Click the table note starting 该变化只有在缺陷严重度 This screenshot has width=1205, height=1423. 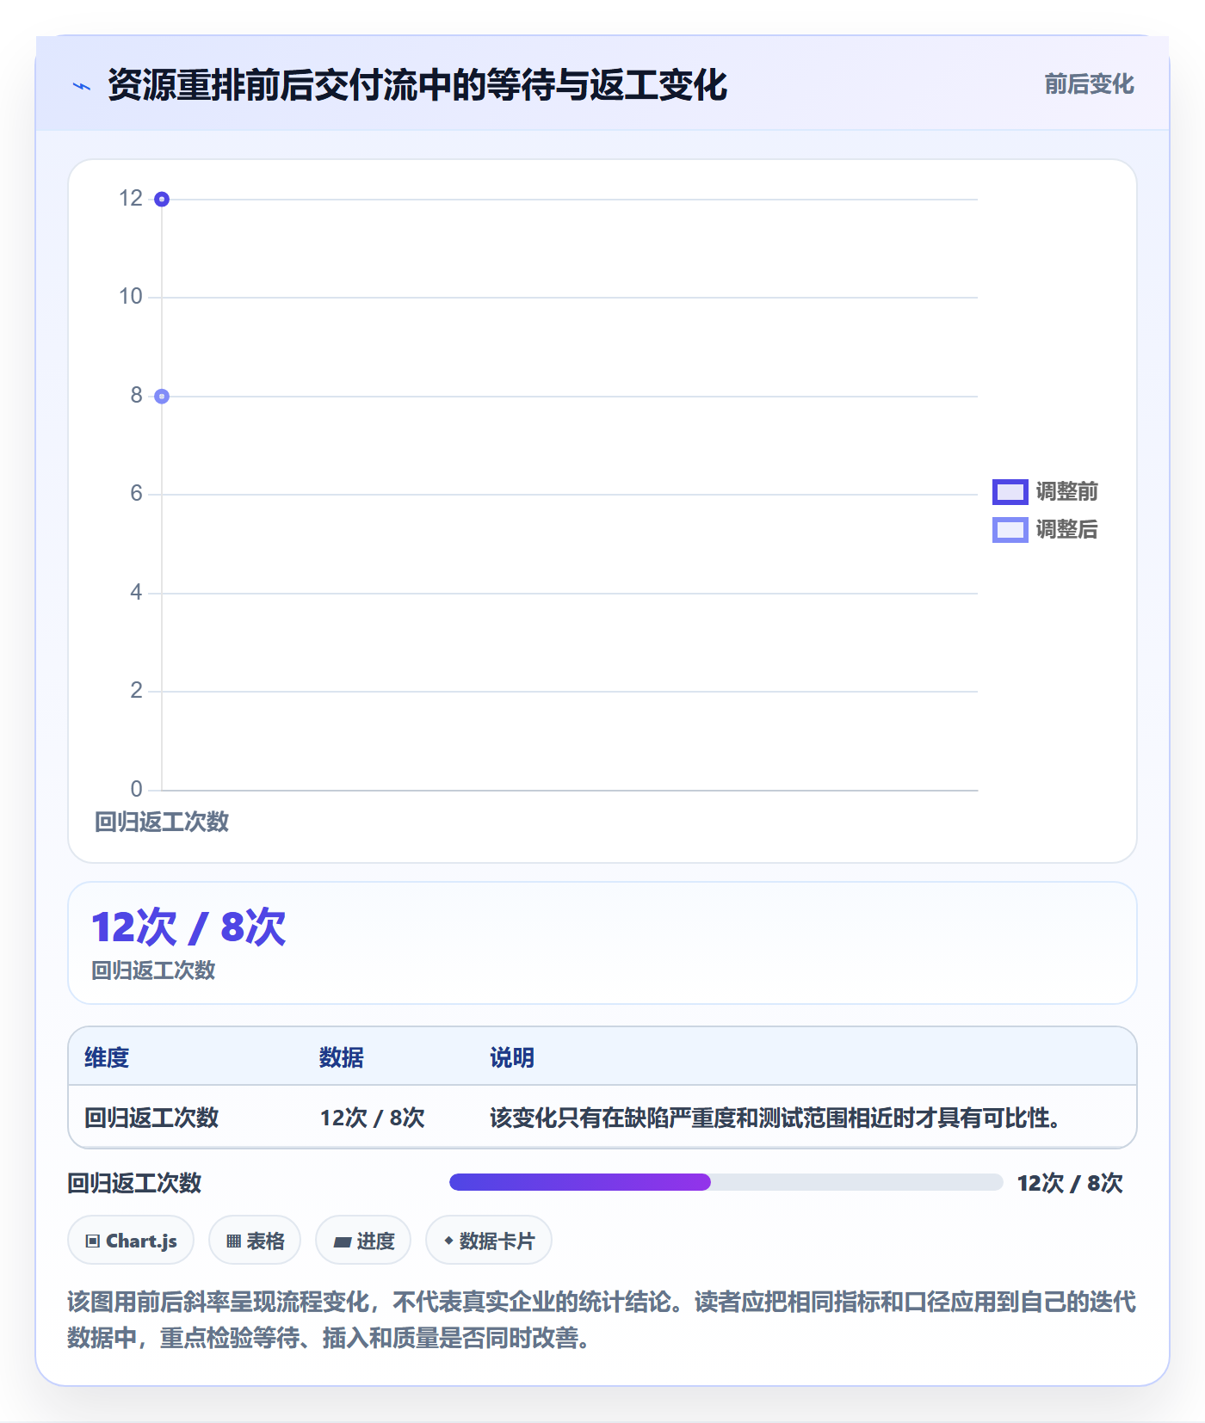(776, 1118)
